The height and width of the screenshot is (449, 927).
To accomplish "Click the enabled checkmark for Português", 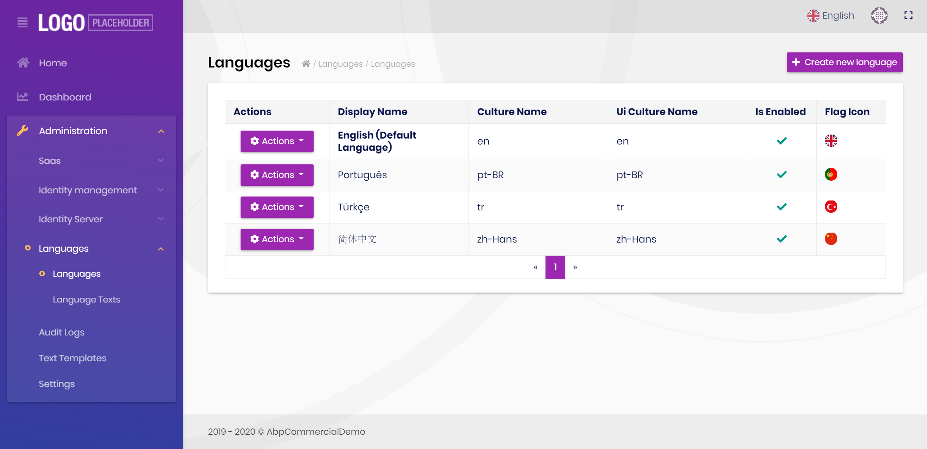I will pyautogui.click(x=781, y=174).
